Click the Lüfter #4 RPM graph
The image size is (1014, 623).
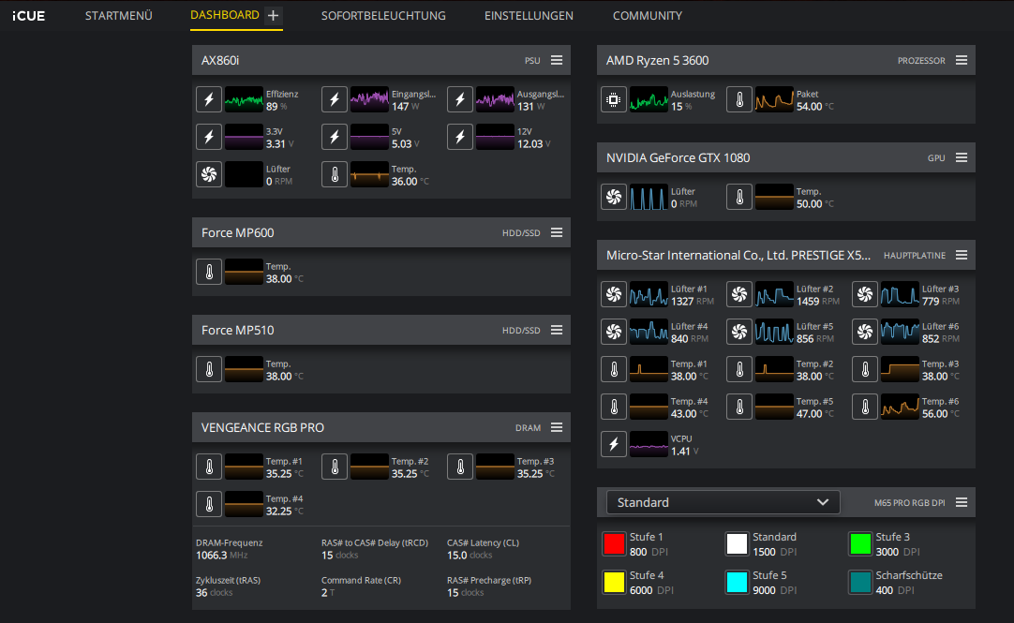coord(649,333)
